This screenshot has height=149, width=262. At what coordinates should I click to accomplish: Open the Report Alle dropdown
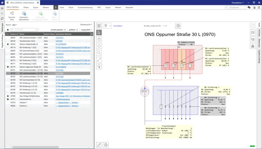(x=14, y=25)
